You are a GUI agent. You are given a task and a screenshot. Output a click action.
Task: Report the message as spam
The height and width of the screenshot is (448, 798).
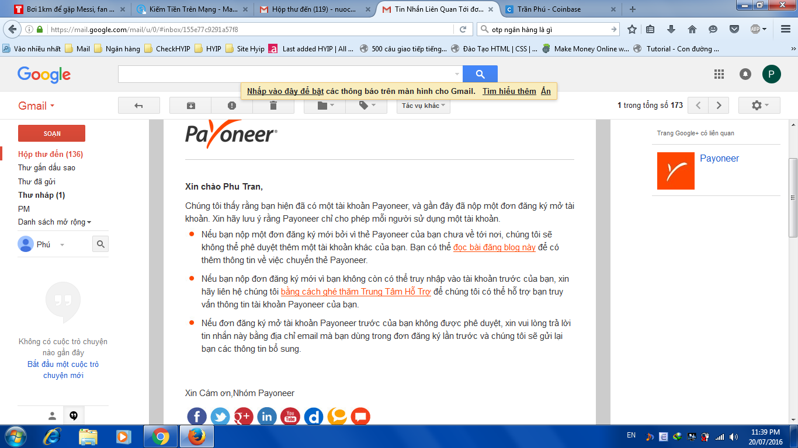(x=232, y=106)
